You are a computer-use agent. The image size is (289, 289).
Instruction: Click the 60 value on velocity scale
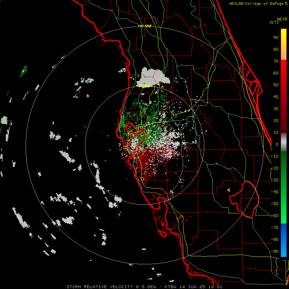point(276,73)
